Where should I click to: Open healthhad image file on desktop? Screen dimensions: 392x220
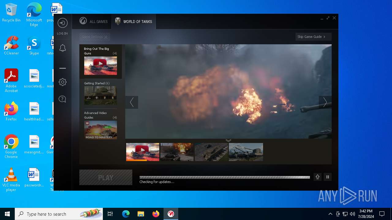tap(34, 112)
